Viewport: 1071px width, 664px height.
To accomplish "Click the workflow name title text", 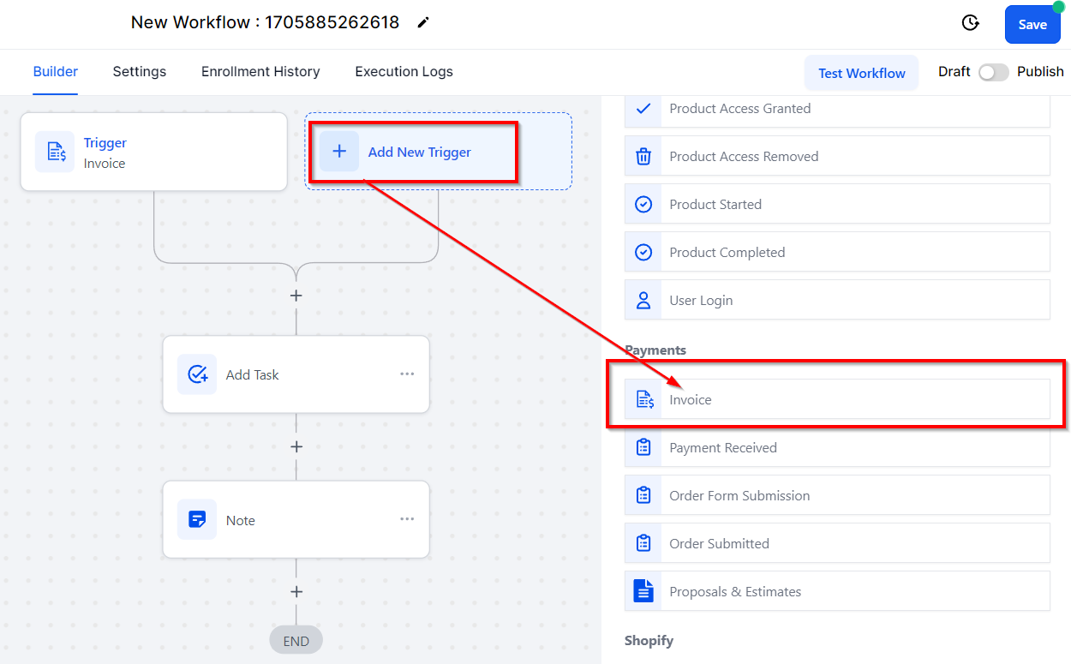I will click(265, 23).
